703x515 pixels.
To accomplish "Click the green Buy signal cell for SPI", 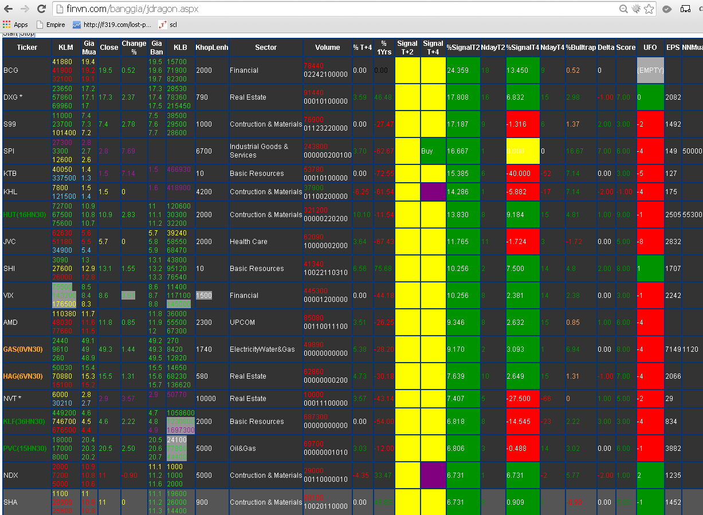I will click(x=433, y=151).
